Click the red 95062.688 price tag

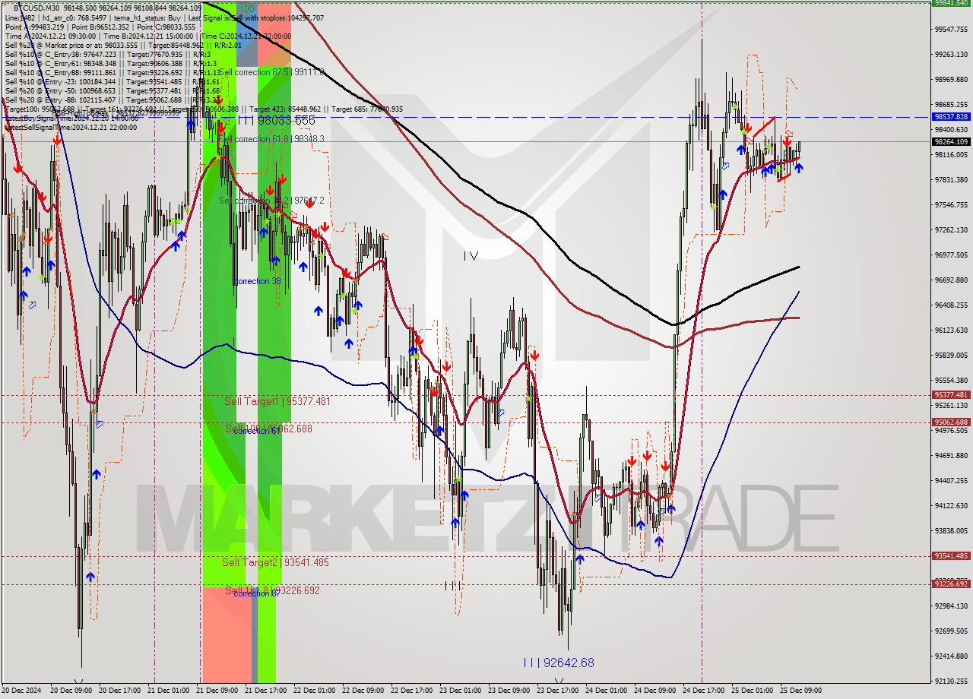coord(951,422)
